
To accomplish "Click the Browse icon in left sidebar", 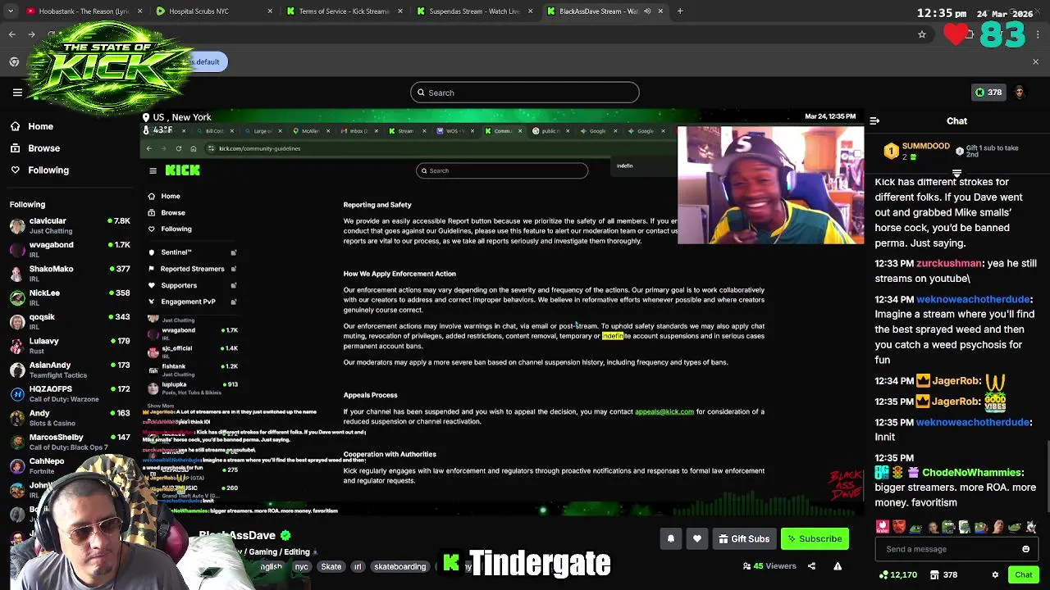I will 16,148.
